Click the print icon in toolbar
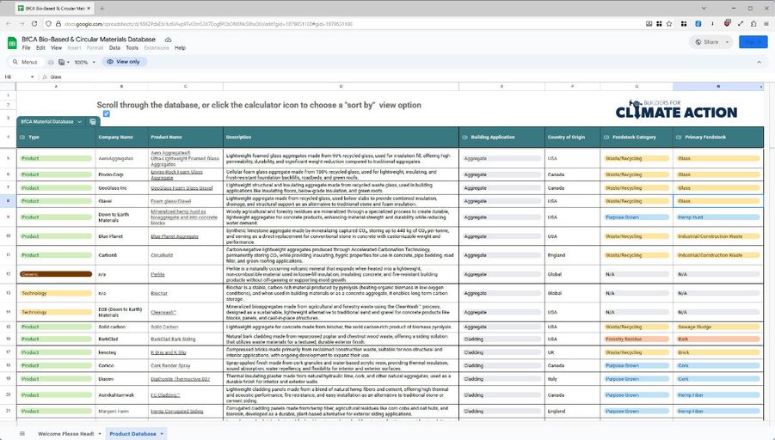 tap(52, 62)
